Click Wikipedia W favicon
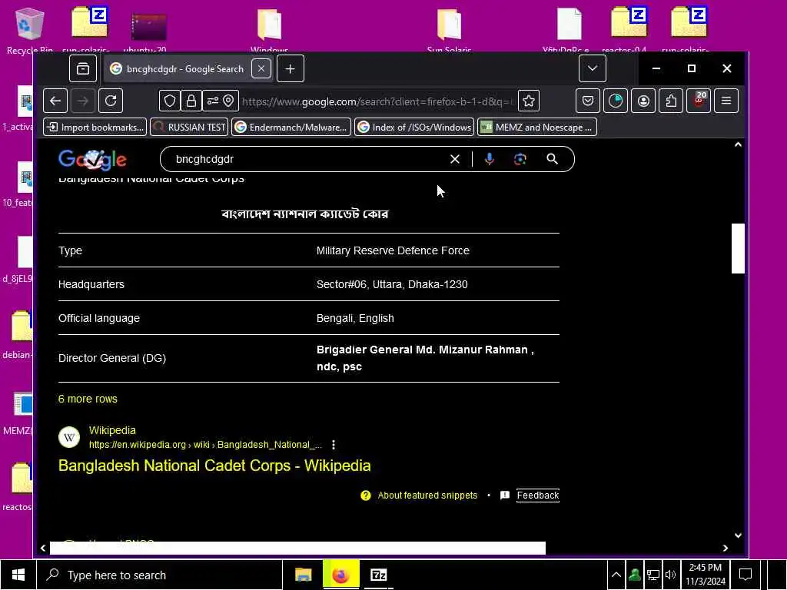This screenshot has height=590, width=787. 69,437
